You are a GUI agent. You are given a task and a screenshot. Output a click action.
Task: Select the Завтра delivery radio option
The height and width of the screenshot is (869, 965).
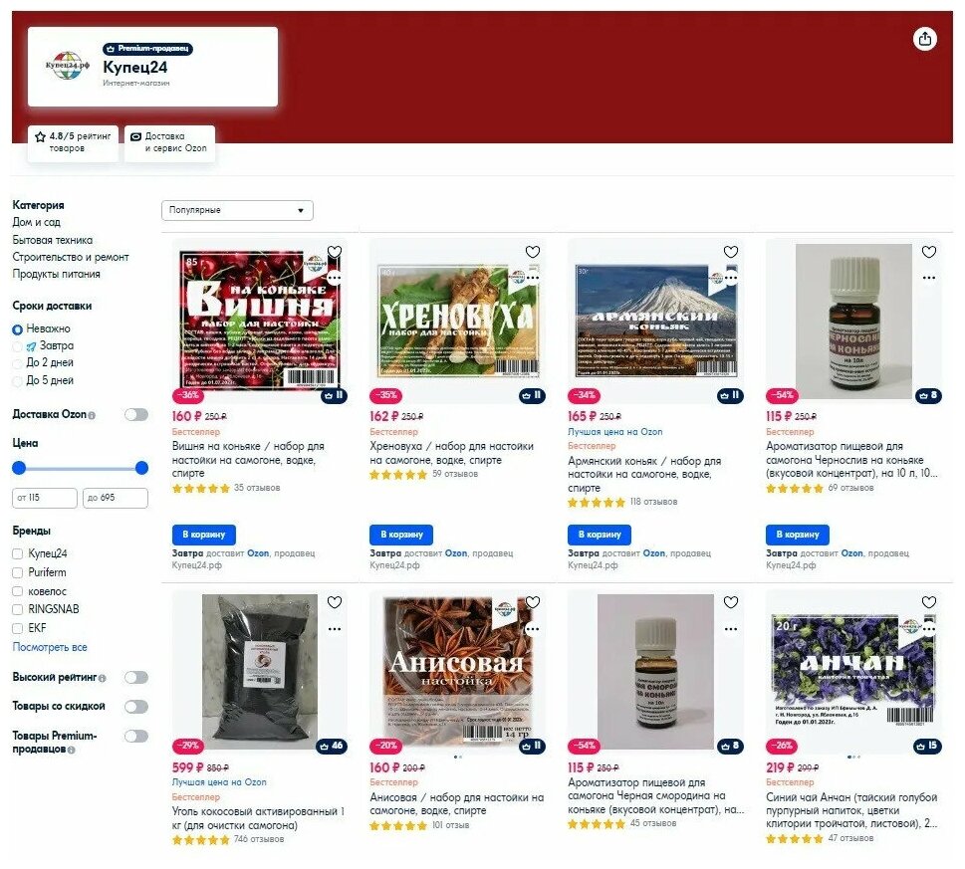(x=18, y=346)
